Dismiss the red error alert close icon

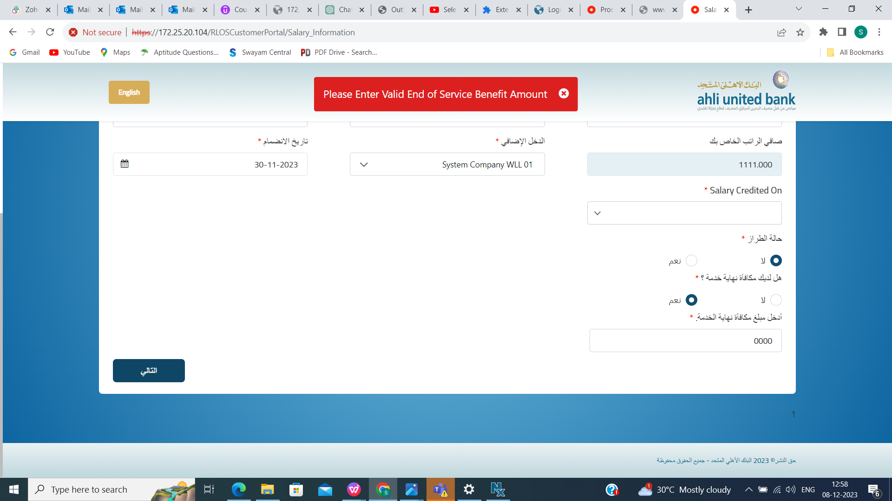click(564, 94)
